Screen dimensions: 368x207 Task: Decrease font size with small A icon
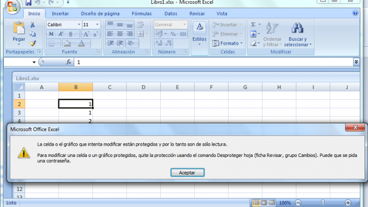point(95,34)
